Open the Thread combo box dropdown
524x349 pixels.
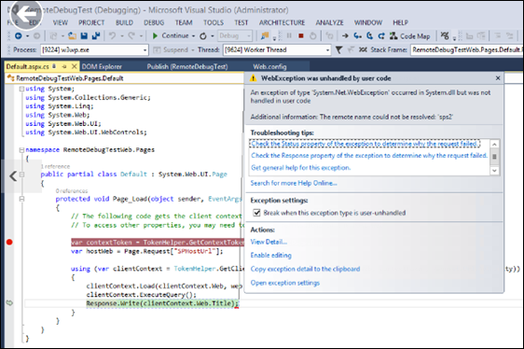(x=327, y=50)
